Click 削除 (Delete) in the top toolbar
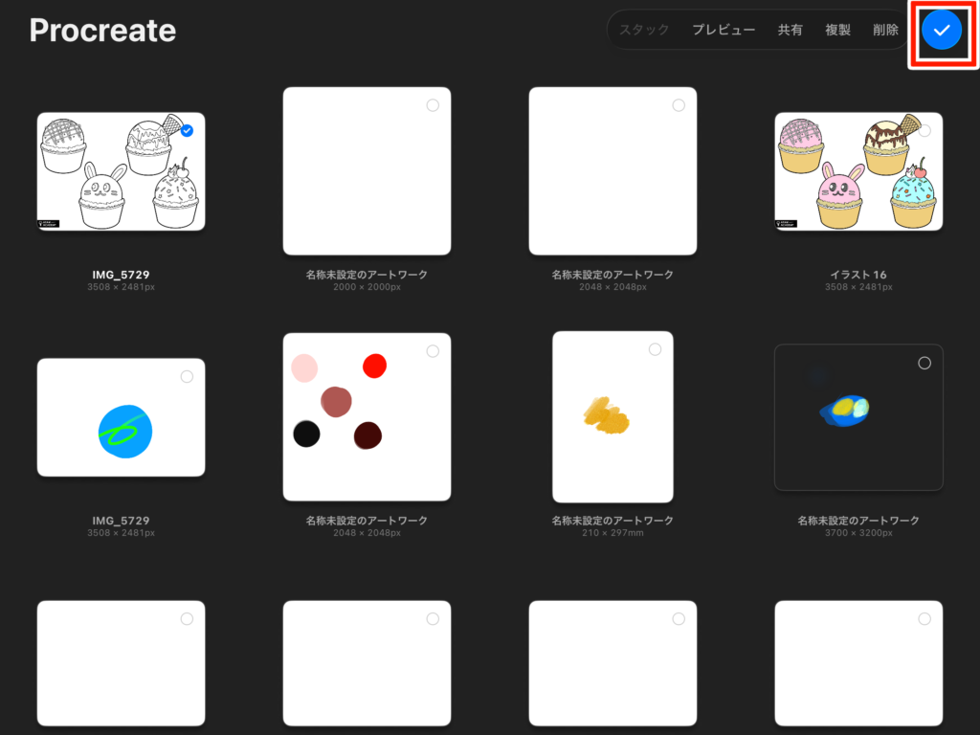This screenshot has height=735, width=980. click(x=885, y=30)
